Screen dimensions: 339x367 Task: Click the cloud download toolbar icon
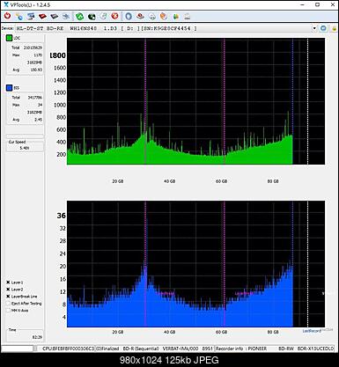(151, 16)
